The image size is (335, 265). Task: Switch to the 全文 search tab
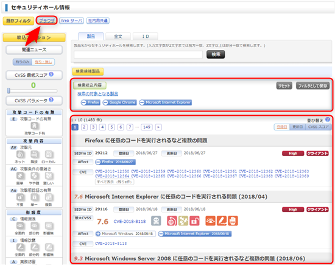pyautogui.click(x=118, y=37)
